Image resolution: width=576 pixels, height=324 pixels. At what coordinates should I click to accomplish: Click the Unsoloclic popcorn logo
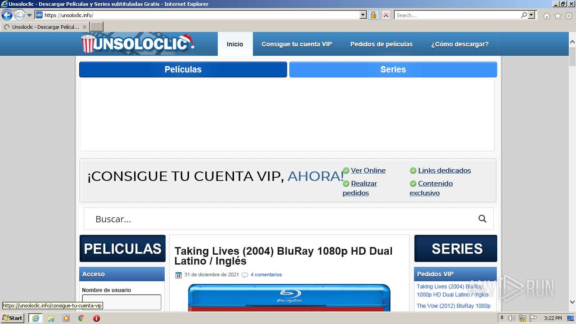coord(137,44)
